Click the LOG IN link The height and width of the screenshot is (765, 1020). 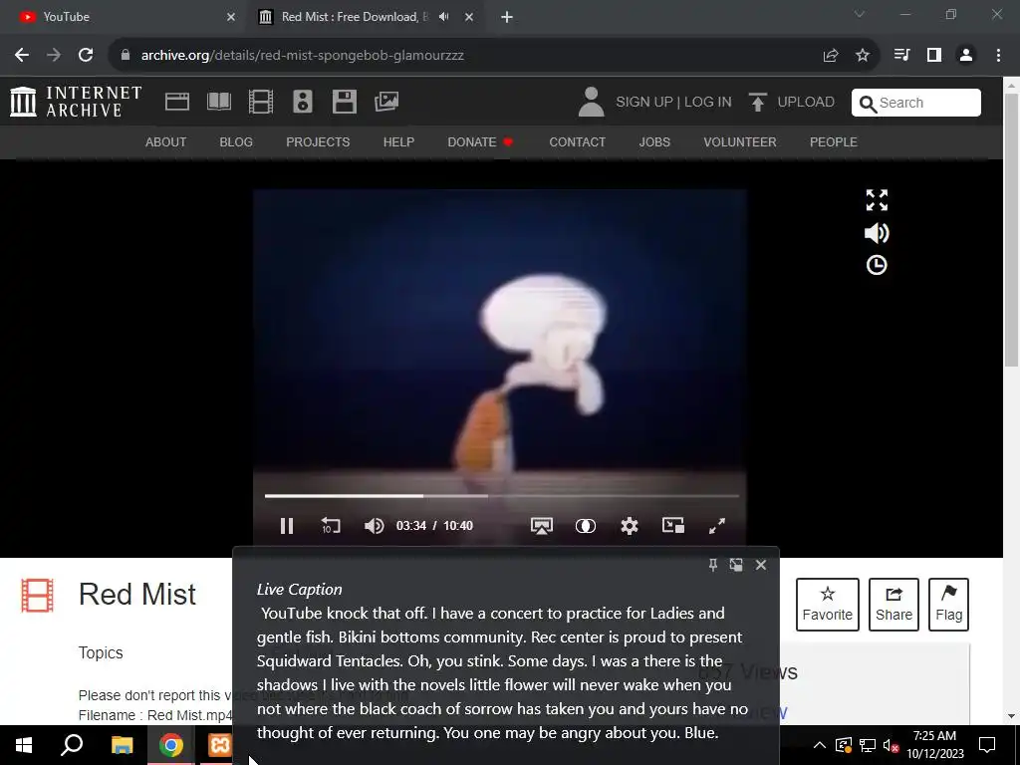point(708,103)
